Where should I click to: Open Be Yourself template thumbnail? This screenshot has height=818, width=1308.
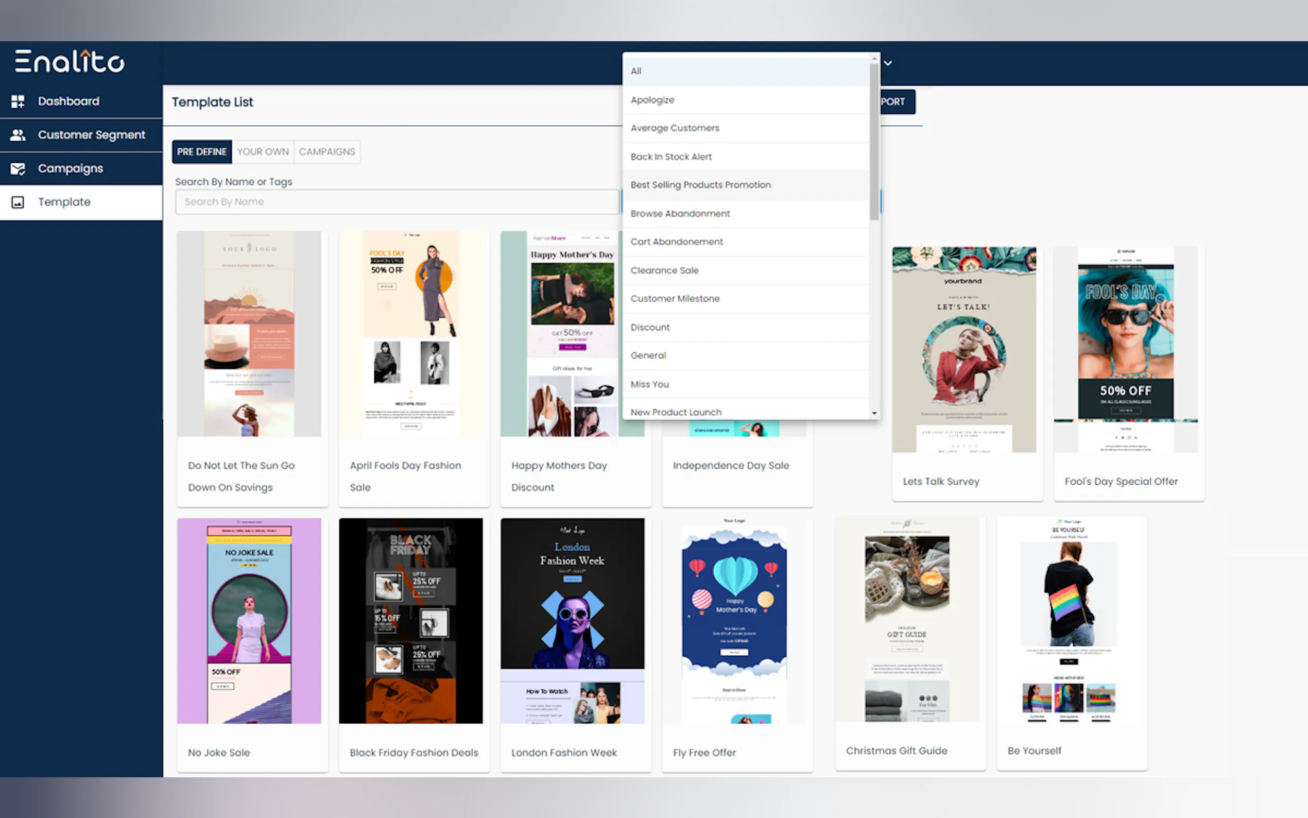pos(1069,620)
